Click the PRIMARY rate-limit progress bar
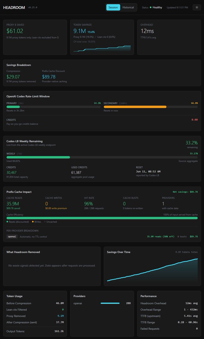This screenshot has height=339, width=204. (53, 107)
